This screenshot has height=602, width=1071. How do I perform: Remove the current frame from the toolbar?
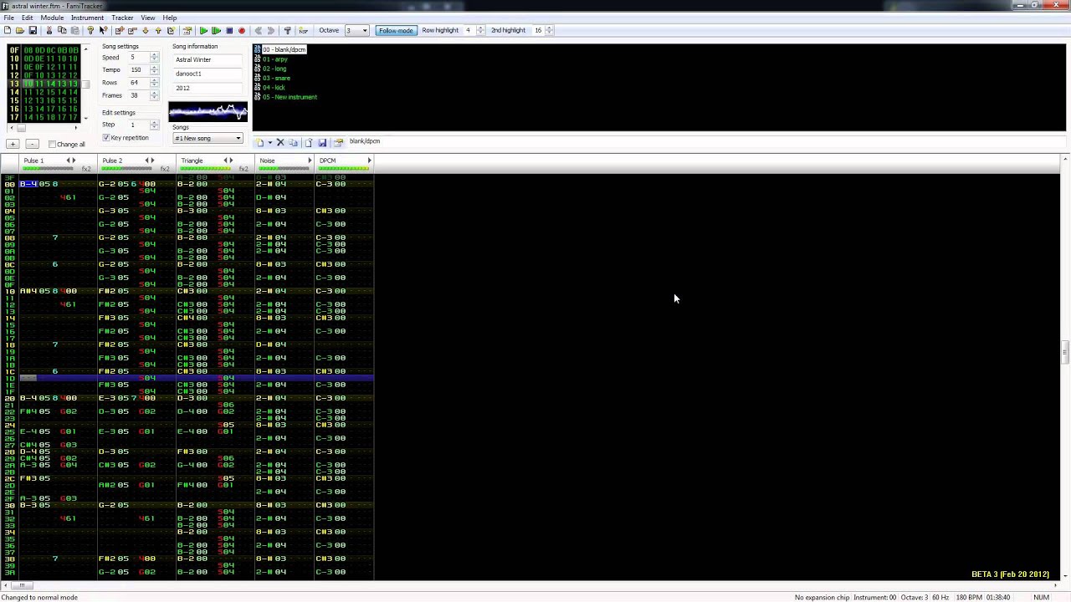click(133, 30)
